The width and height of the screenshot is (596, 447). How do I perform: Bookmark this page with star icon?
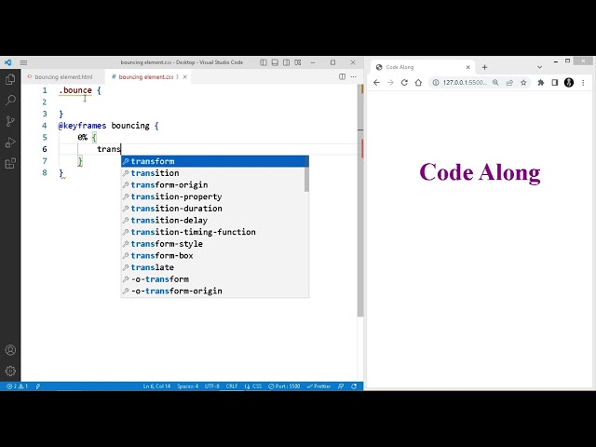point(523,83)
